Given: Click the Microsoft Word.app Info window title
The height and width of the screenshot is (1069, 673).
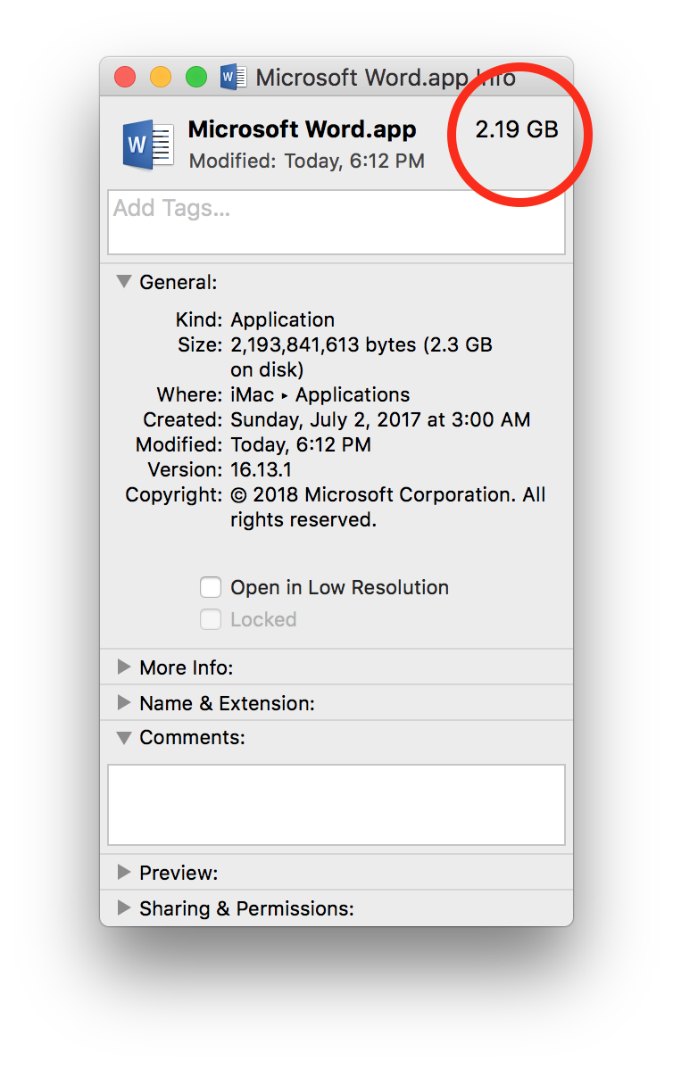Looking at the screenshot, I should pyautogui.click(x=386, y=78).
